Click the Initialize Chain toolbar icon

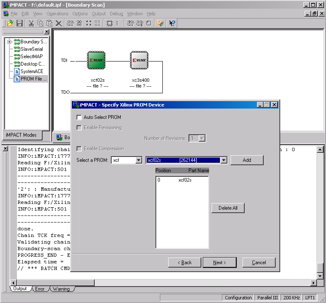tap(70, 23)
